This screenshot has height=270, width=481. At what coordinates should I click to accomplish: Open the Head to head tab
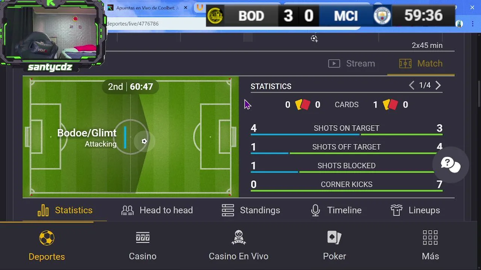pyautogui.click(x=157, y=210)
